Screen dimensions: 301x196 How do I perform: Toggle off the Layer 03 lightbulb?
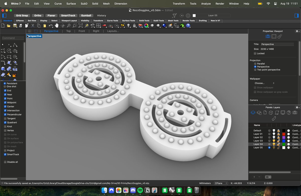coord(274,141)
